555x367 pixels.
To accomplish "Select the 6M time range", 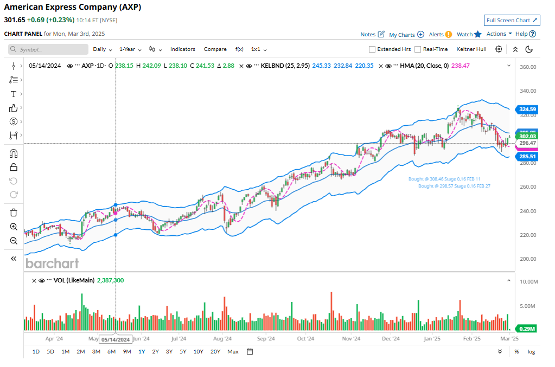I will coord(111,351).
